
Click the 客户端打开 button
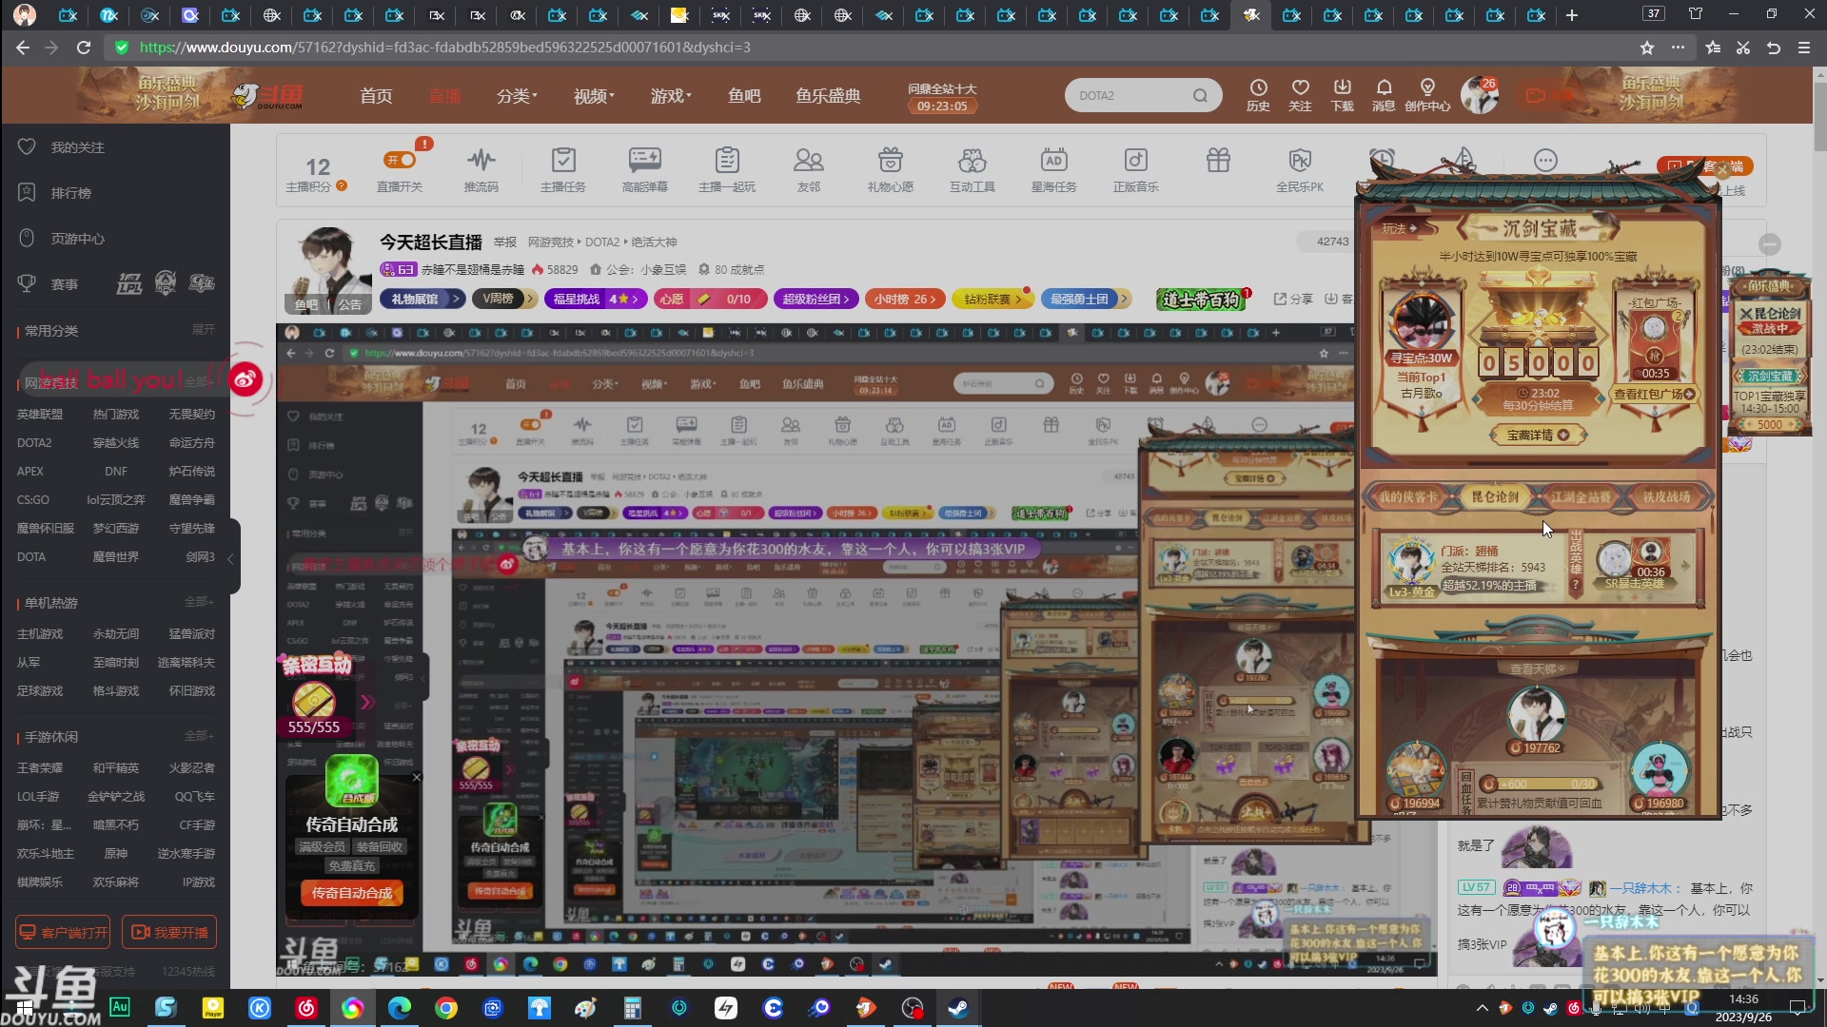(63, 932)
